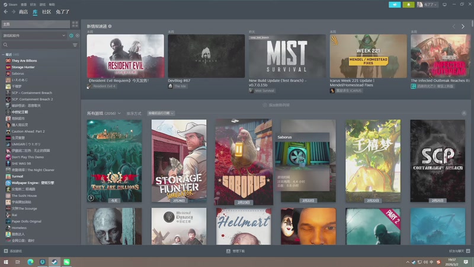Expand the 所有游戏 (2056) shelf dropdown
The width and height of the screenshot is (474, 267).
(104, 113)
